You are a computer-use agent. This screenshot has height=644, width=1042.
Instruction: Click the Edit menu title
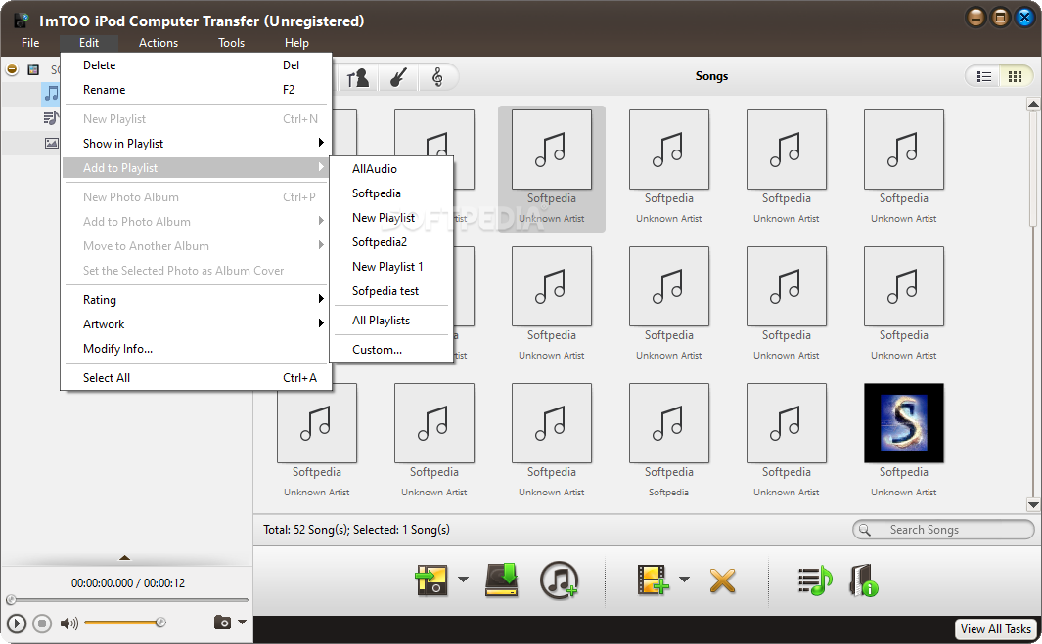(89, 42)
